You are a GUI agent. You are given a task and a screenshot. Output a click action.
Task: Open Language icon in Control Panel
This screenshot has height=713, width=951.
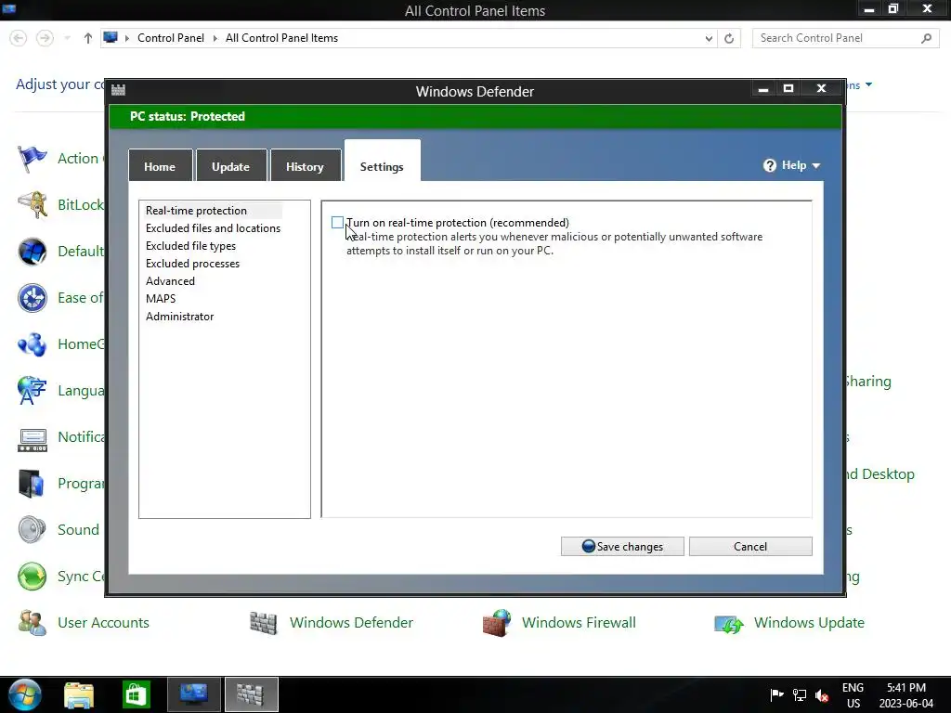coord(32,391)
